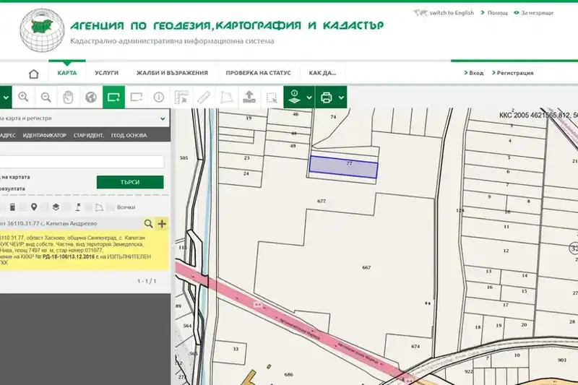Click parcel 667 on the map

pos(366,267)
